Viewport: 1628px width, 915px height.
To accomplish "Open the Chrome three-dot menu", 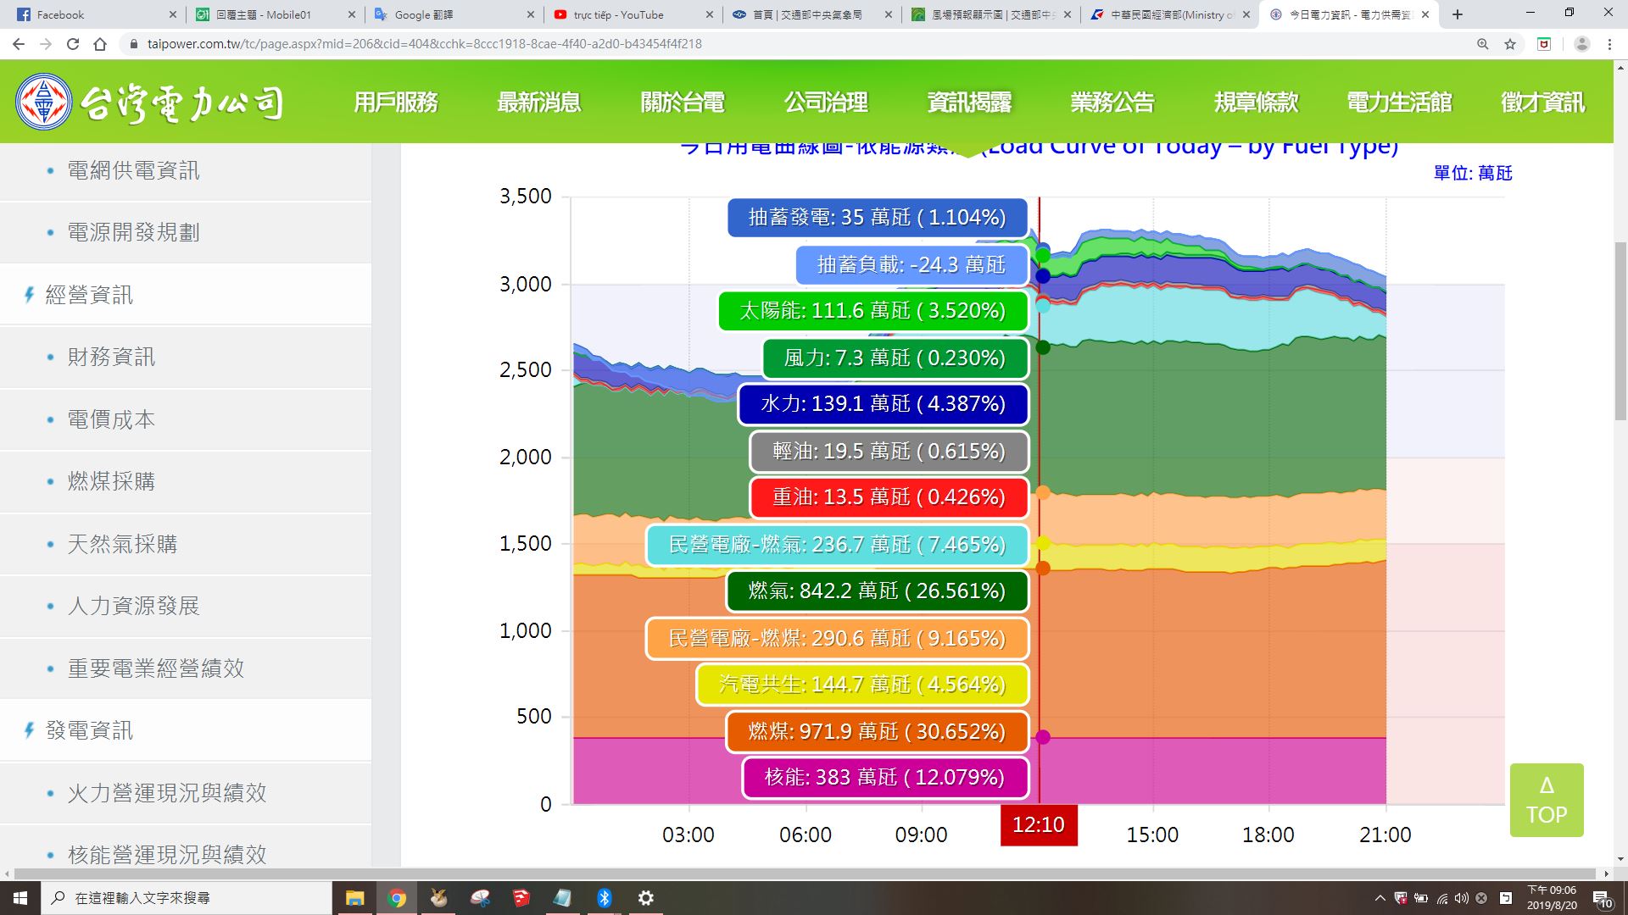I will pyautogui.click(x=1609, y=44).
